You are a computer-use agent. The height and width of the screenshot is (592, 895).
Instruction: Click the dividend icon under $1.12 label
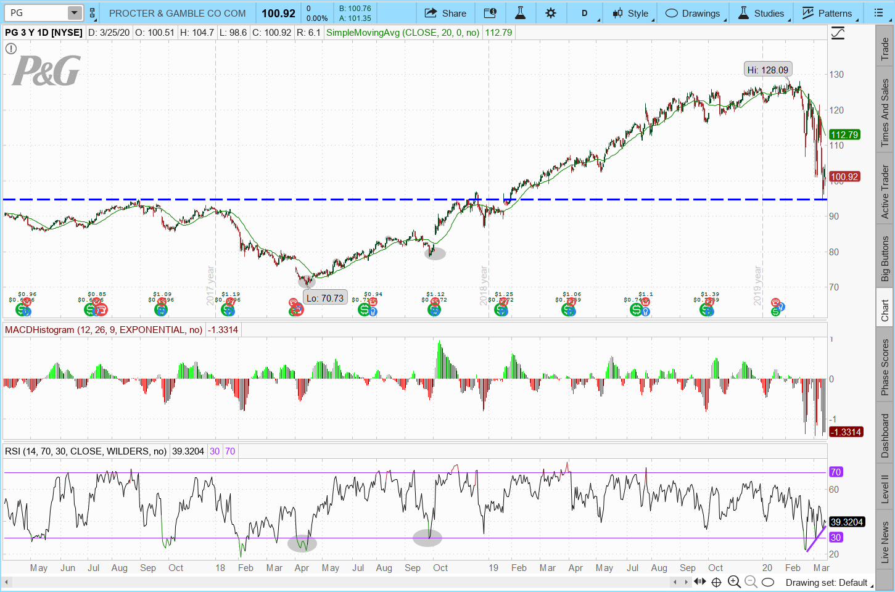pyautogui.click(x=434, y=309)
